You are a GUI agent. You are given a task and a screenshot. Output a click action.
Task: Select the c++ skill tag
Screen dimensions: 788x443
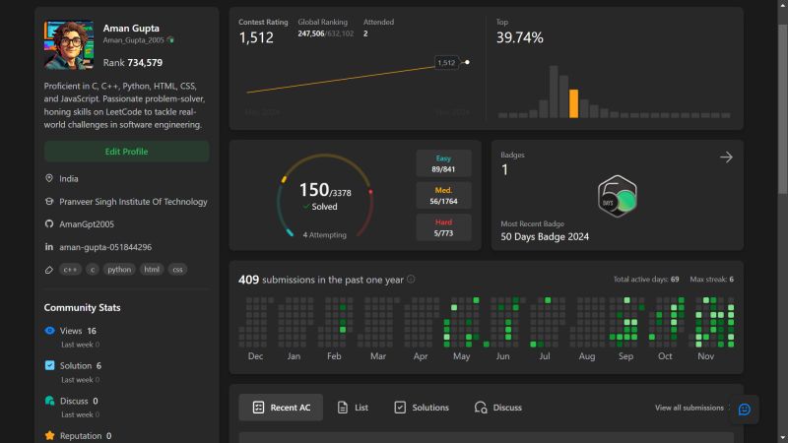pos(70,270)
